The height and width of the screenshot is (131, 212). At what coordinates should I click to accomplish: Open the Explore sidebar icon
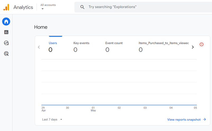(6, 43)
